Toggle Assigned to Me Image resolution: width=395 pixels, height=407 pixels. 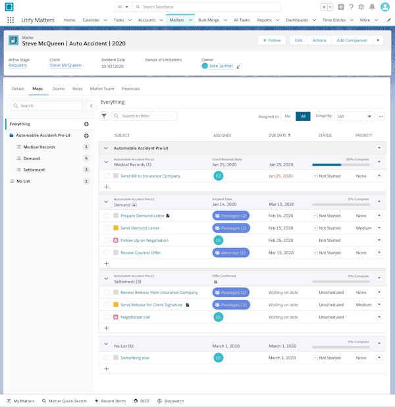pyautogui.click(x=288, y=116)
